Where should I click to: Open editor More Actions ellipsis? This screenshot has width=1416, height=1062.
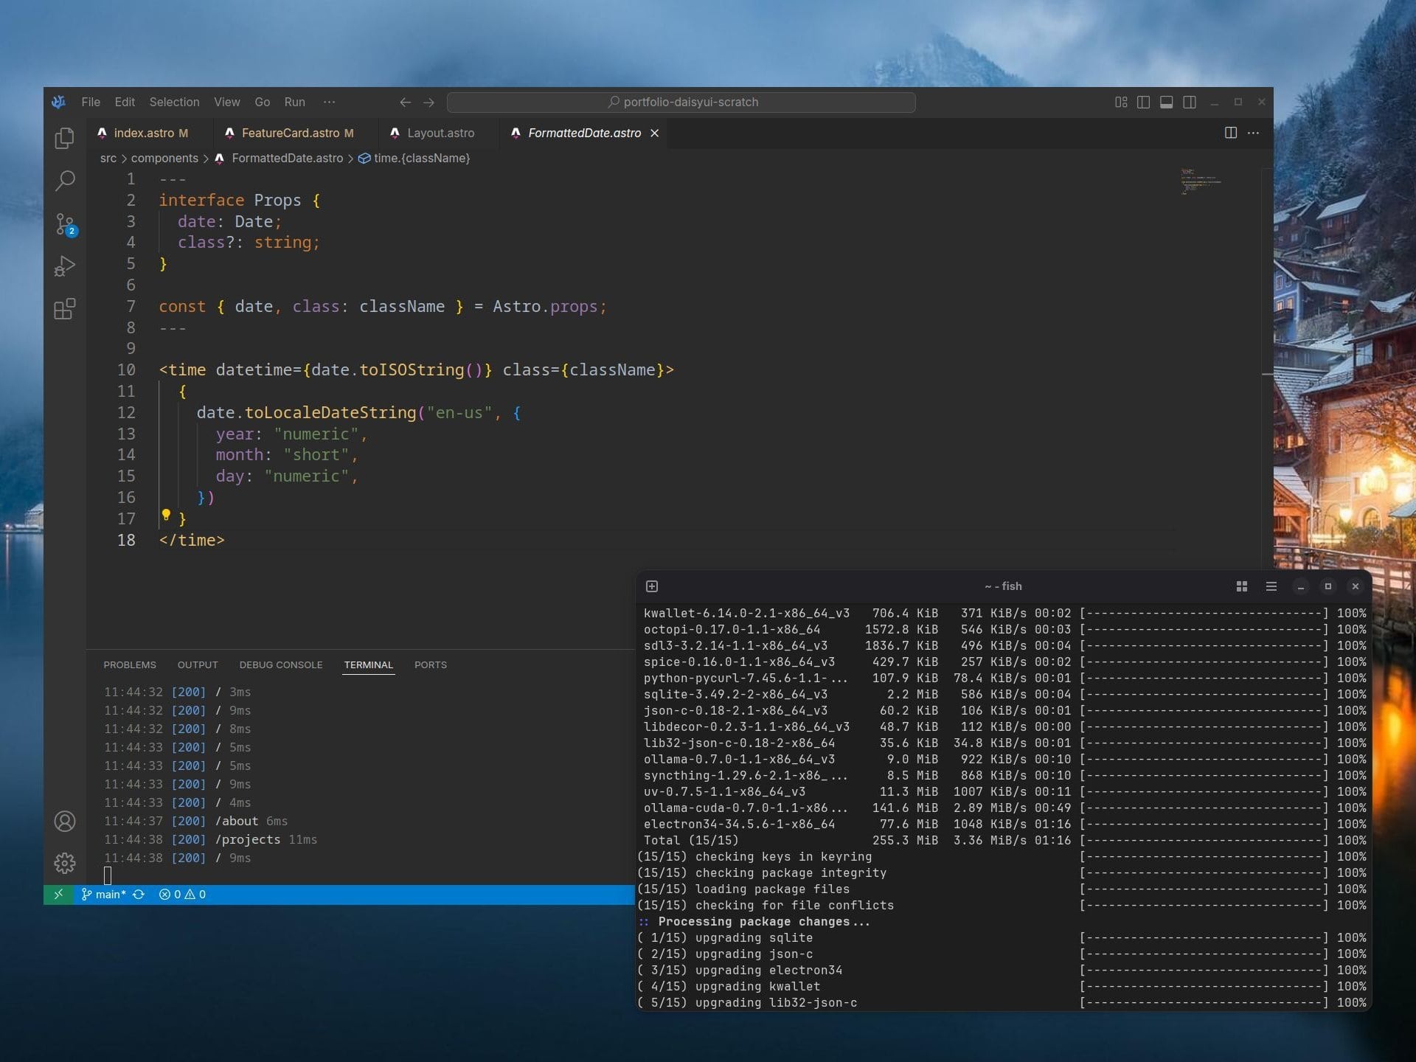click(x=1253, y=133)
